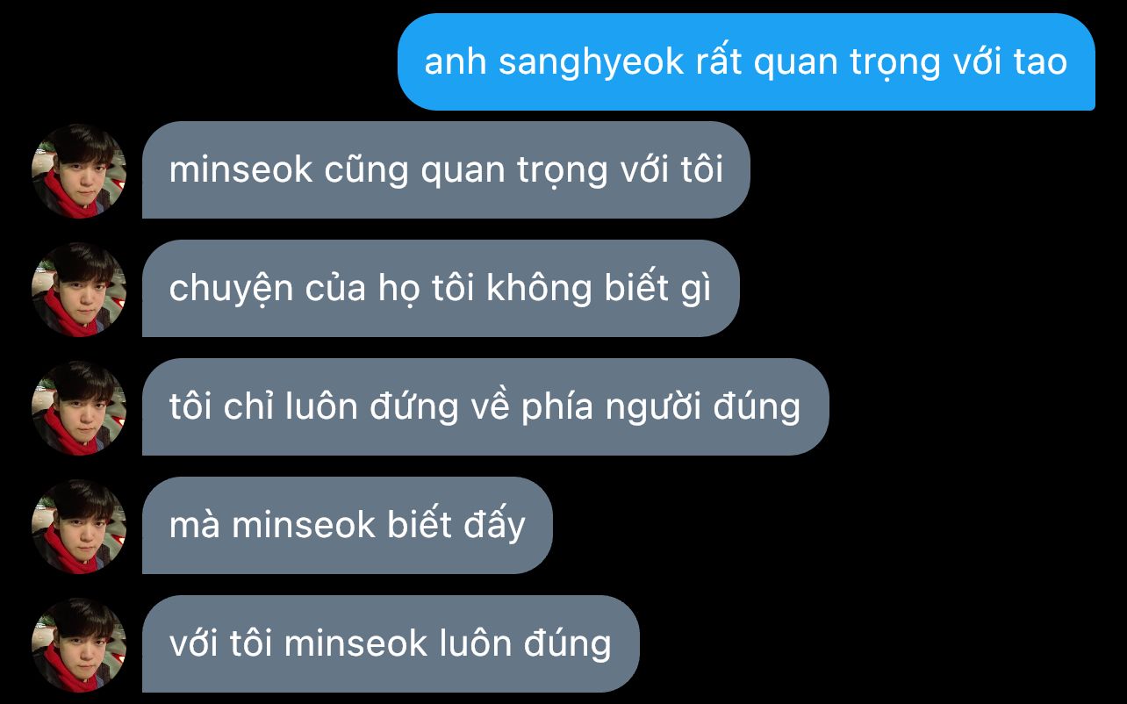Click message 'minseok cũng quan trọng với tôi'
Screen dimensions: 1127x704
[446, 170]
